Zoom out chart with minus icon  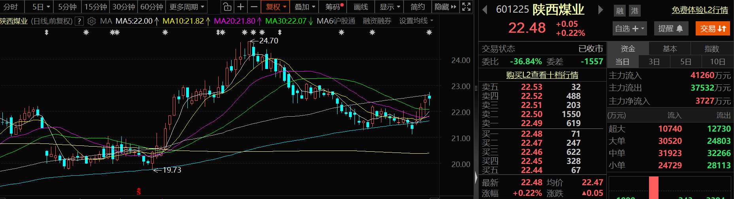(x=254, y=7)
